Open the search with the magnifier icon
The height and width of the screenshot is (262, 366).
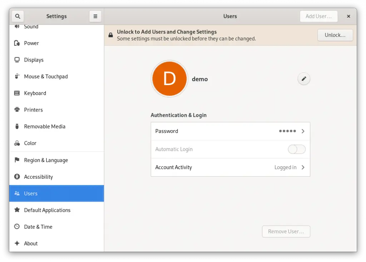pos(18,16)
